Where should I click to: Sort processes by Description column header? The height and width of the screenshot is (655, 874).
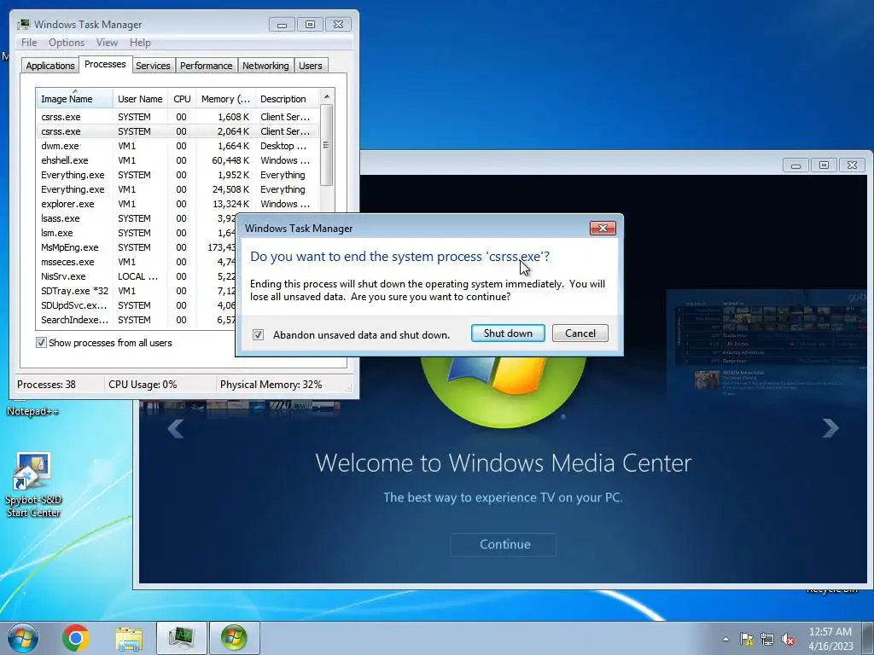287,99
